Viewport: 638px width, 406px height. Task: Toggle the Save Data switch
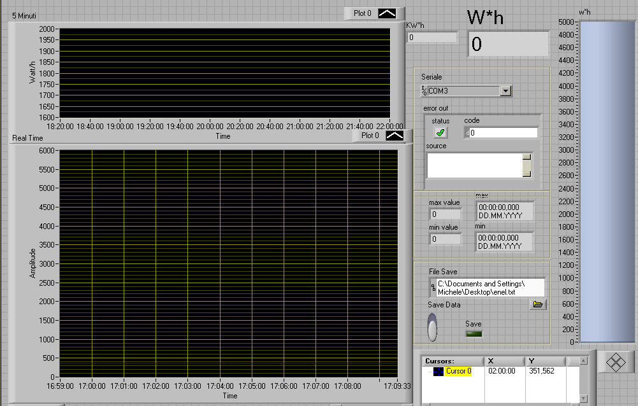tap(433, 327)
